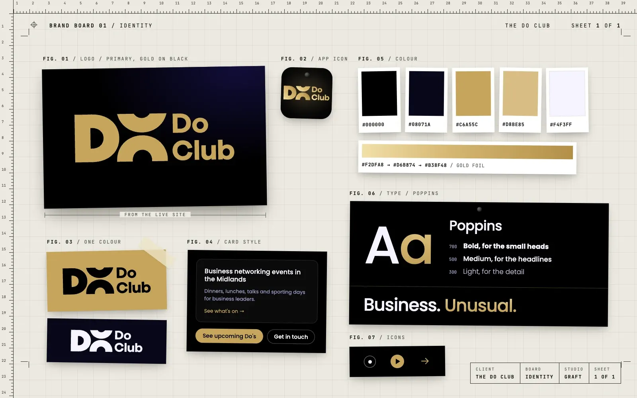Click the gold foil gradient bar
Viewport: 637px width, 398px height.
pos(467,152)
